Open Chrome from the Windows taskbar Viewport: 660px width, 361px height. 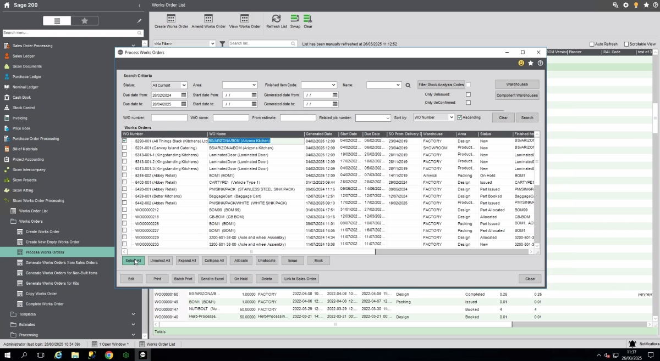(109, 355)
